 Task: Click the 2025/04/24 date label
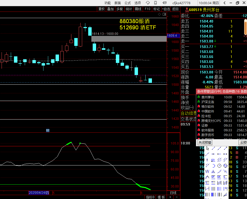tap(39, 193)
